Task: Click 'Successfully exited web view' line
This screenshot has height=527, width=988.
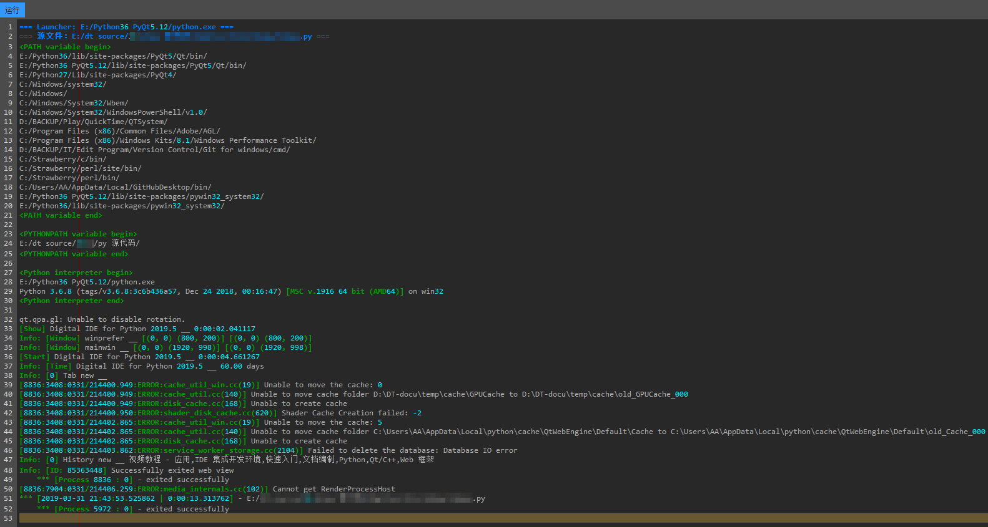Action: tap(127, 470)
